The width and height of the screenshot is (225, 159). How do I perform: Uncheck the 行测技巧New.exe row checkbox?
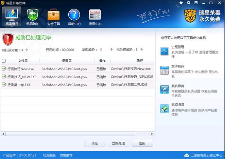(4, 68)
